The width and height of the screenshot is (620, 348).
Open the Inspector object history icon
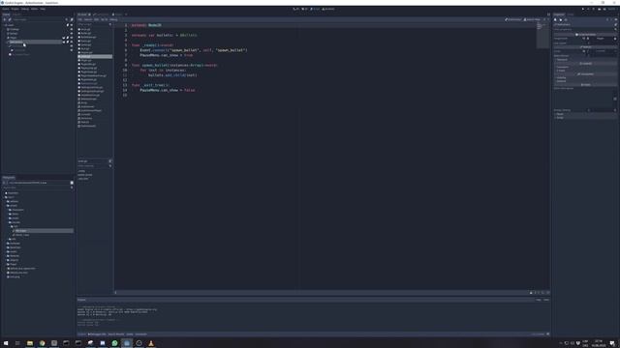[616, 19]
